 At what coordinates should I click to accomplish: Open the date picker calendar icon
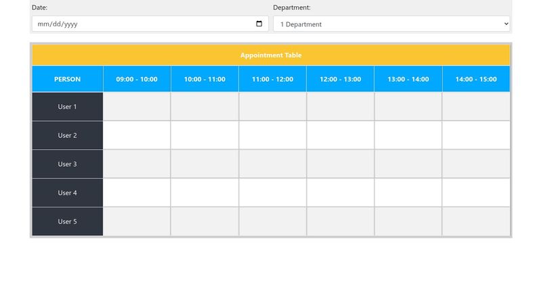259,24
